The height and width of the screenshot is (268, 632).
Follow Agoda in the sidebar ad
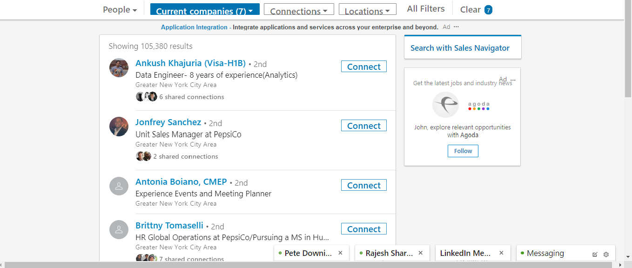(463, 151)
